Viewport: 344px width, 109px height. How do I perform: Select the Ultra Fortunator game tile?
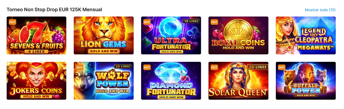[171, 35]
